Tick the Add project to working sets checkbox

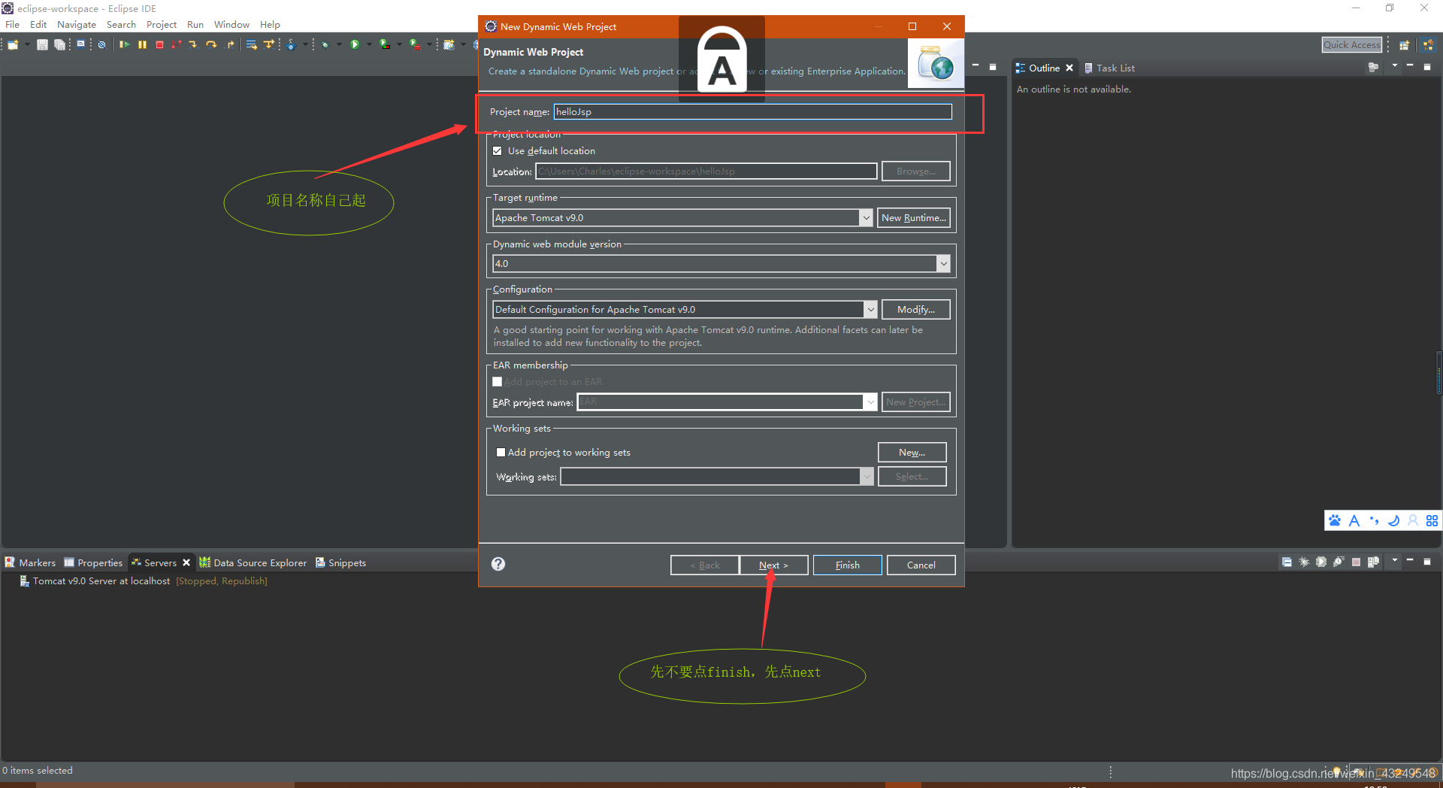[501, 453]
